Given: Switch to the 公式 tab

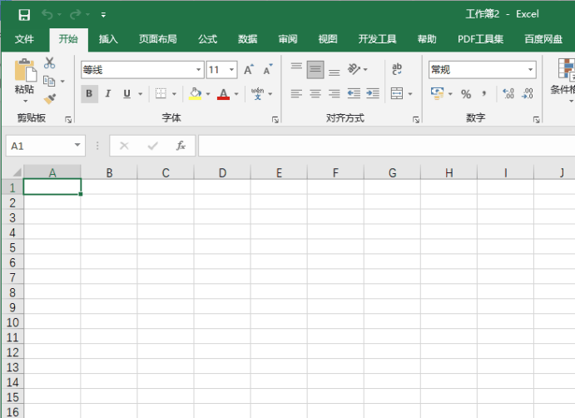Looking at the screenshot, I should (207, 39).
